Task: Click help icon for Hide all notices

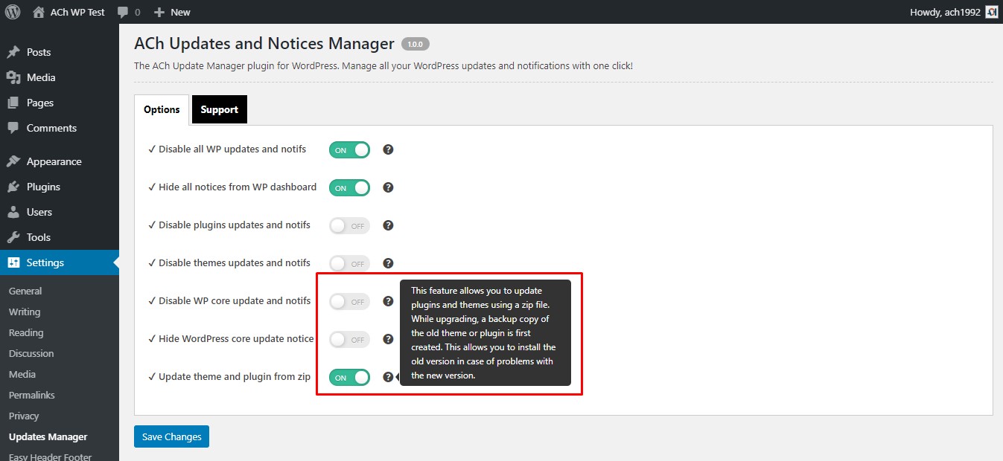Action: click(388, 187)
